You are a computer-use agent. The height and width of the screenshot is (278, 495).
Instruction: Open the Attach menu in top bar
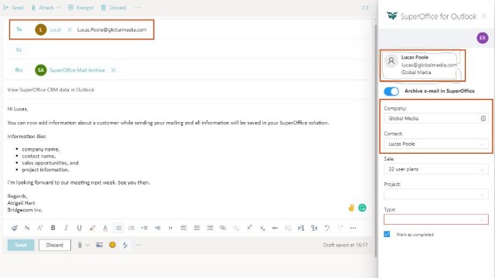click(46, 8)
